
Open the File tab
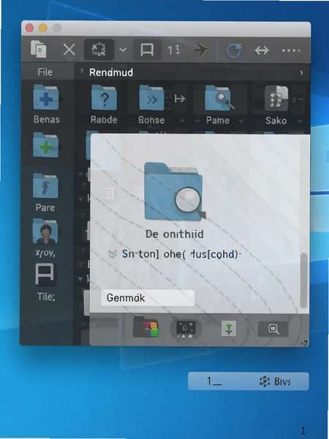tap(45, 72)
